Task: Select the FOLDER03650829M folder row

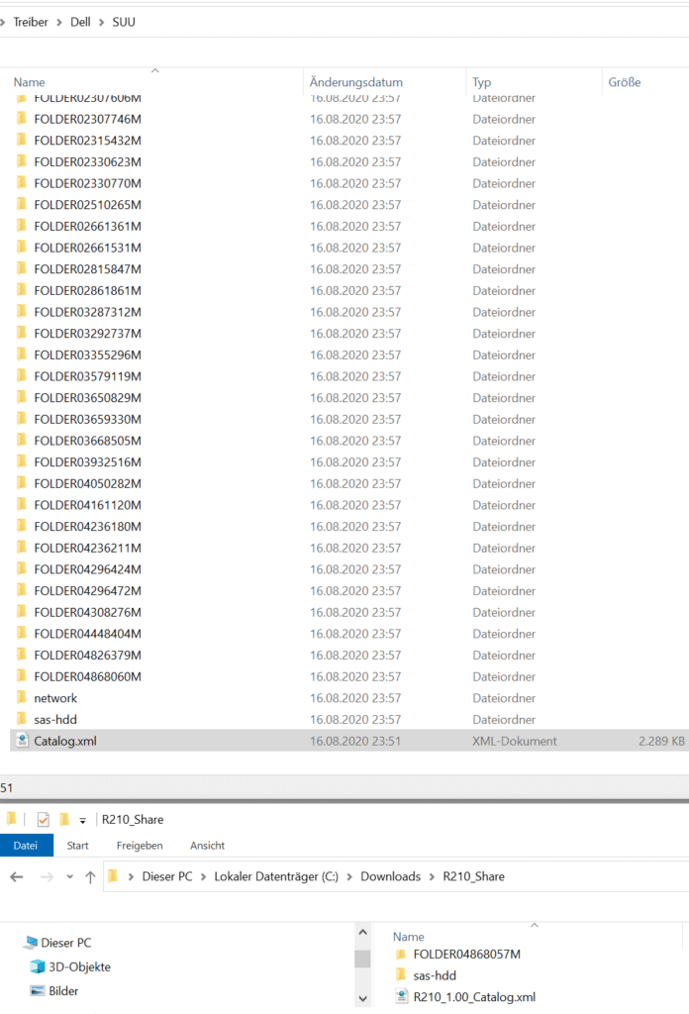Action: 87,398
